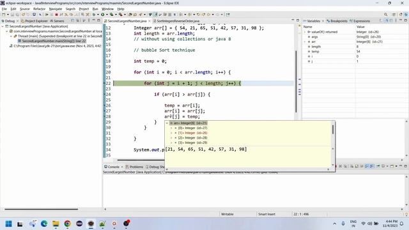
Task: Switch to Java perspective icon
Action: (401, 15)
